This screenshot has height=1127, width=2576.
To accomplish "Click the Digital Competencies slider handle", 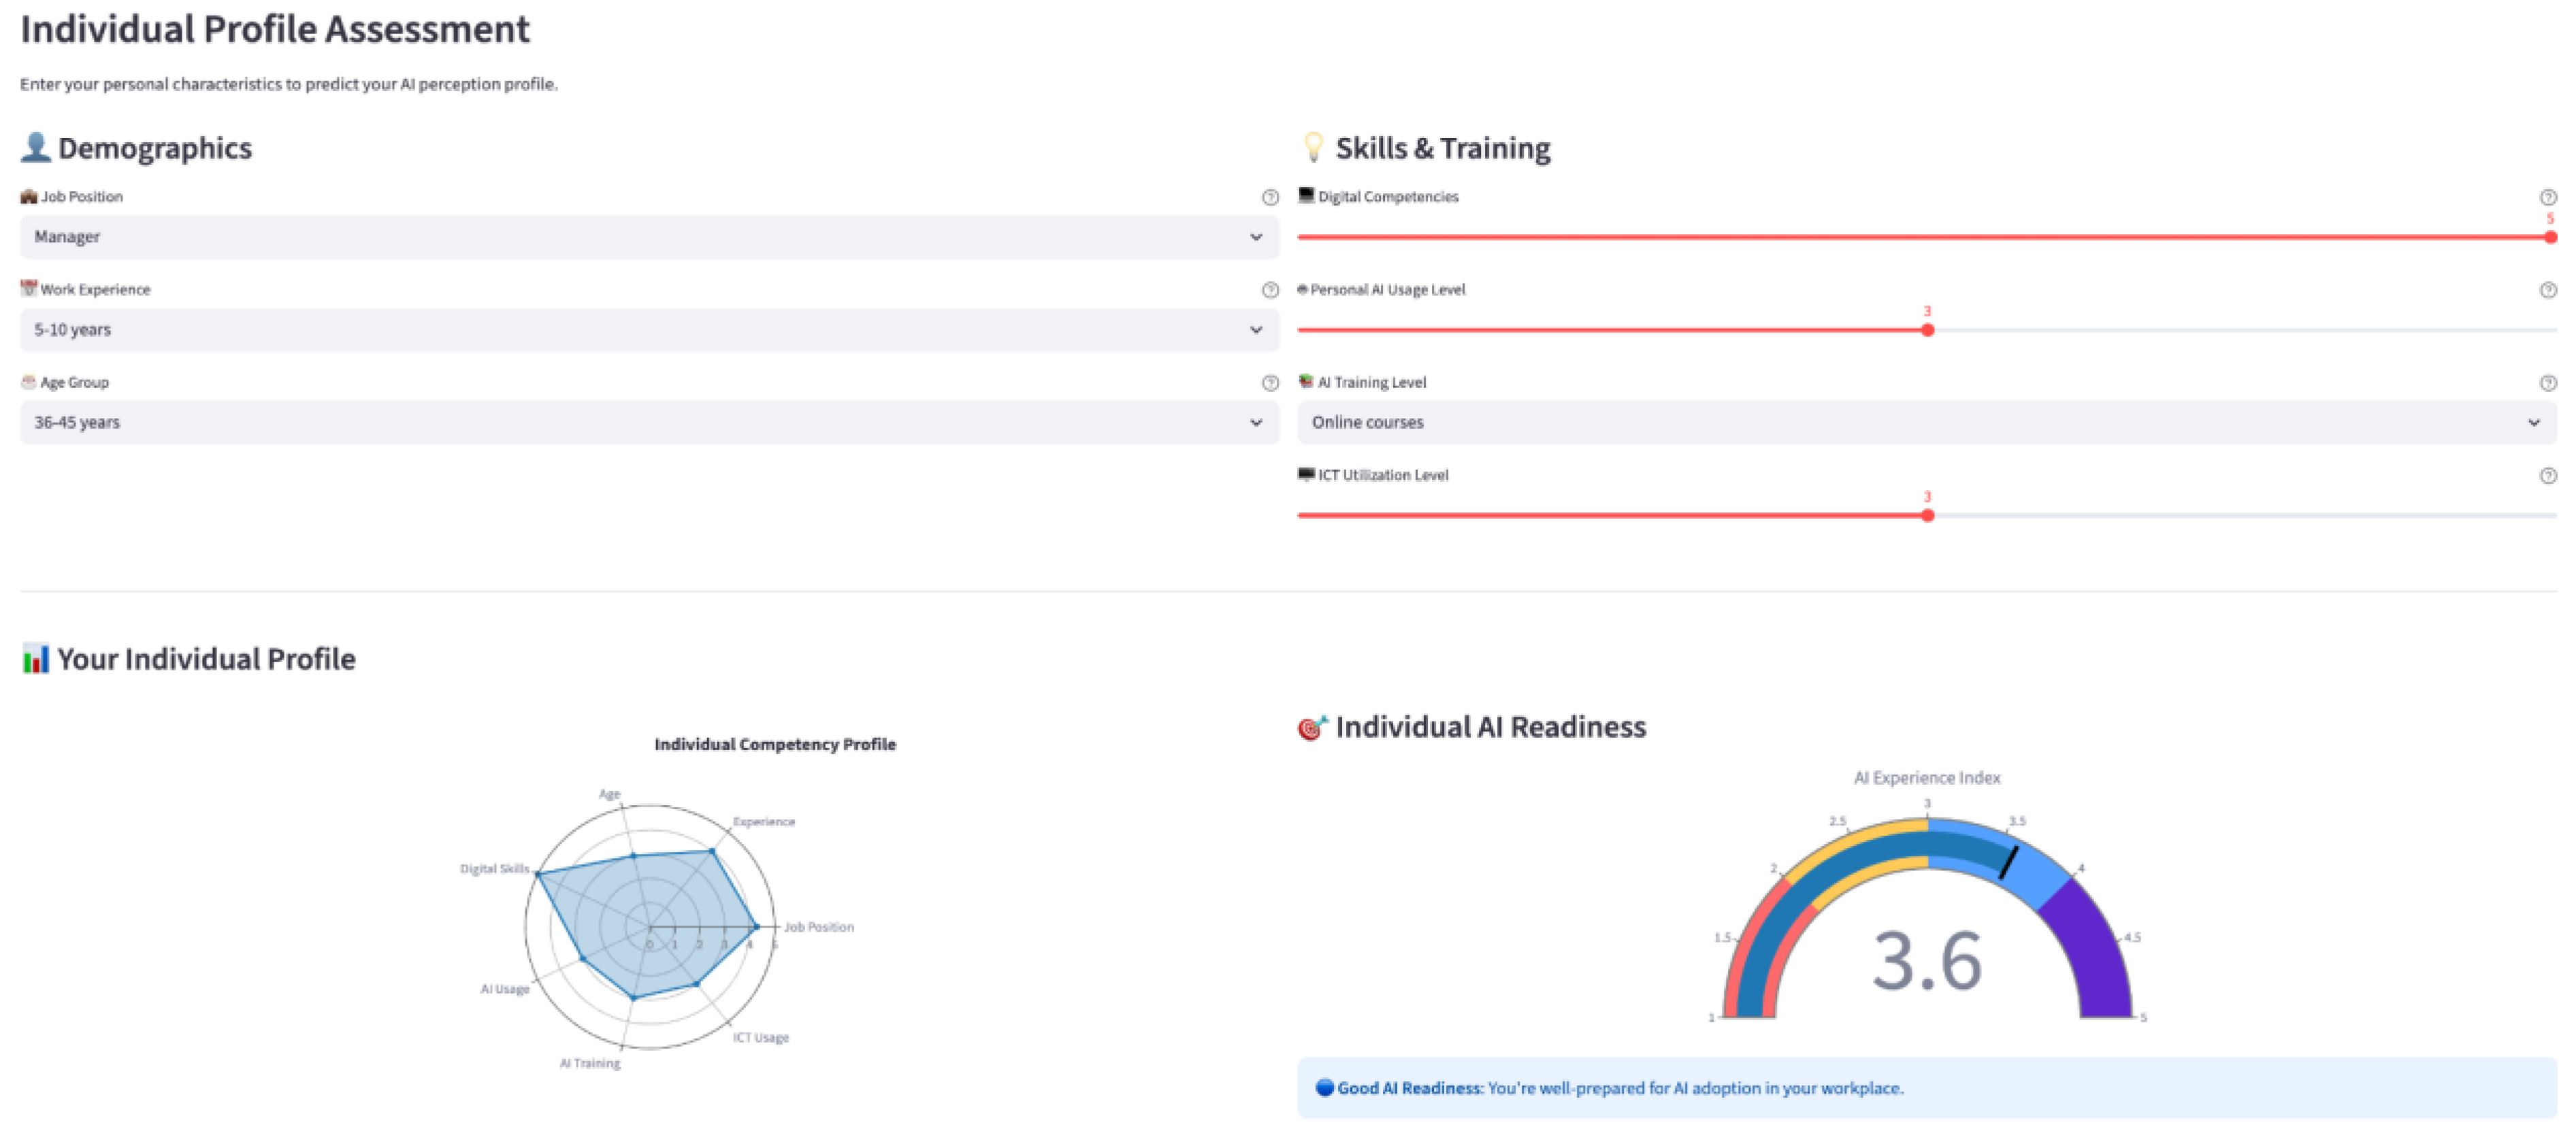I will click(2550, 237).
